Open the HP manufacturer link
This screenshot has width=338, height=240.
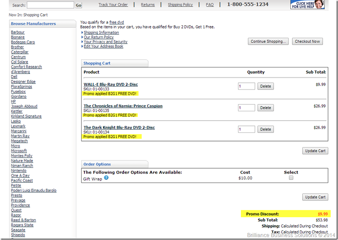[13, 102]
